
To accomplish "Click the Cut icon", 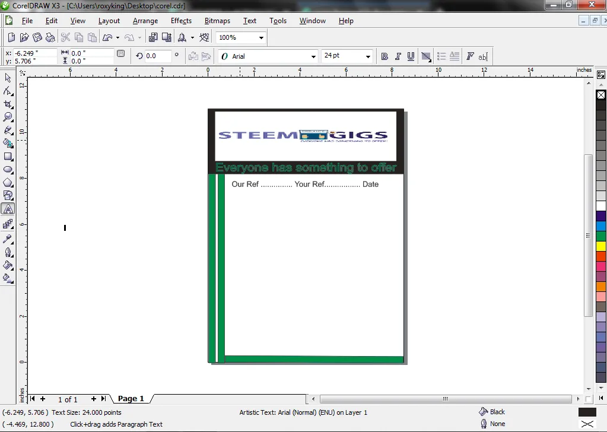I will [x=65, y=37].
